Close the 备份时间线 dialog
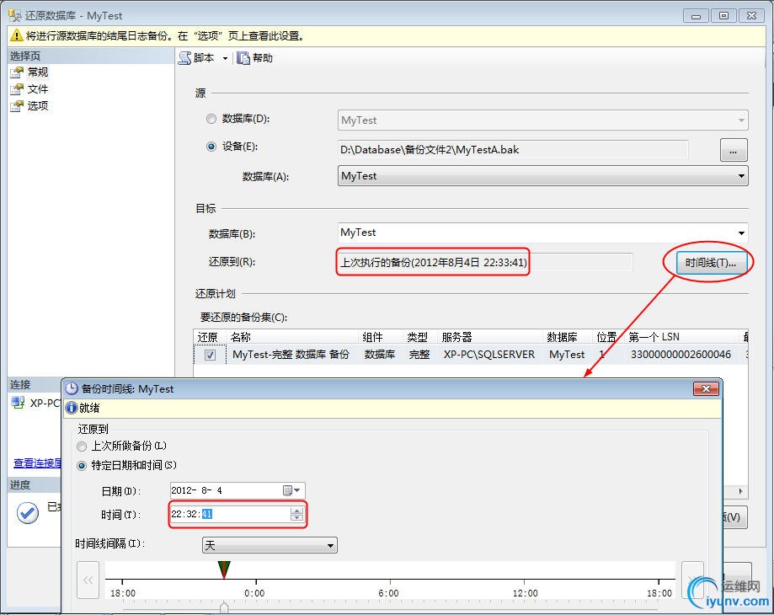Viewport: 774px width, 615px height. pyautogui.click(x=706, y=389)
